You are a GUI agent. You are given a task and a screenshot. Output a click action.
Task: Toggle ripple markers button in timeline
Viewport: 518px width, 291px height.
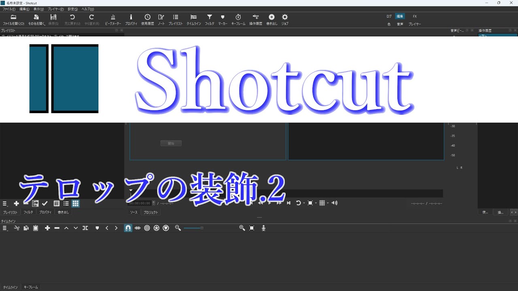pos(166,228)
